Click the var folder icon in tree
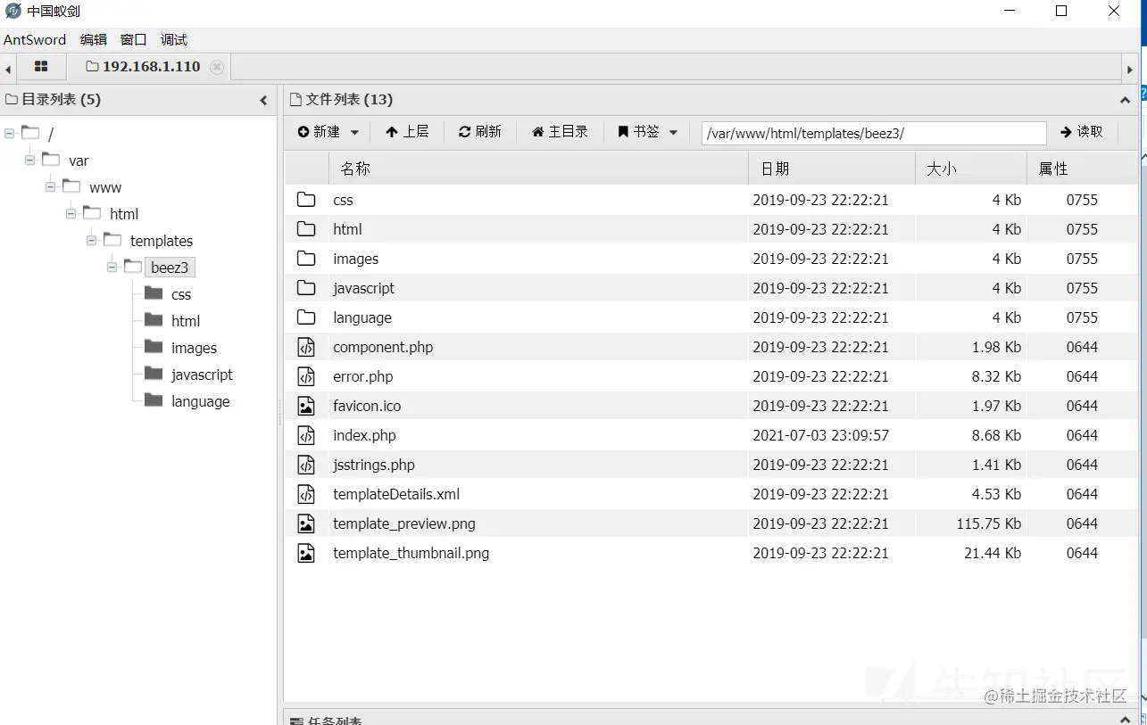 [51, 160]
